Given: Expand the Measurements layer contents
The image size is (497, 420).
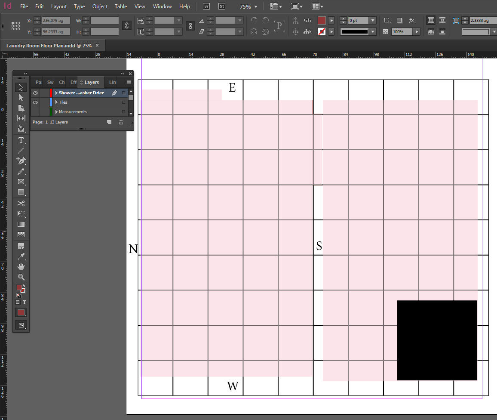Looking at the screenshot, I should coord(56,112).
